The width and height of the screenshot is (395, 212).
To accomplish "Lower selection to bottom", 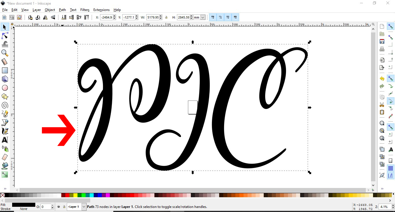I will 64,17.
